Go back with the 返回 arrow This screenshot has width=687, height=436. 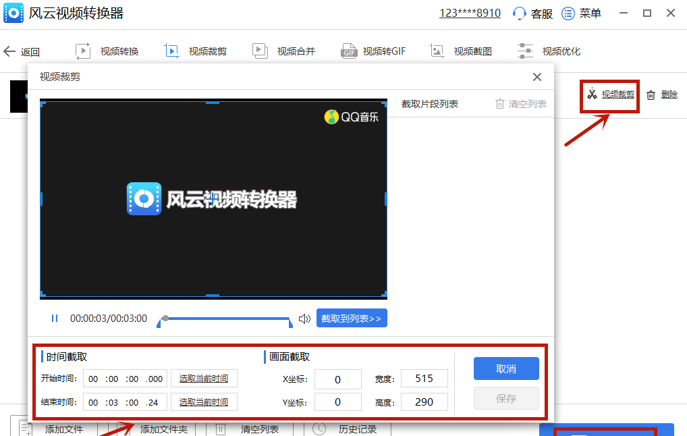point(9,51)
